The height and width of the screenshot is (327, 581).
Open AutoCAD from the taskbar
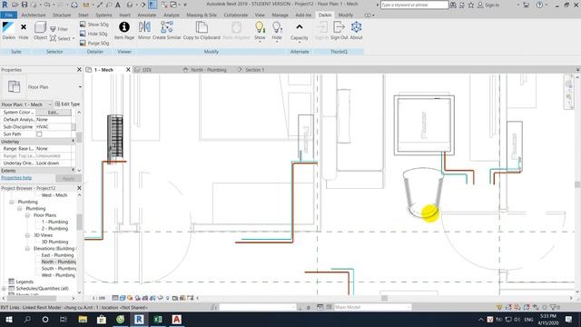pyautogui.click(x=177, y=320)
